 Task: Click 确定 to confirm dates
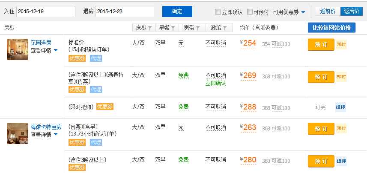[x=177, y=12]
